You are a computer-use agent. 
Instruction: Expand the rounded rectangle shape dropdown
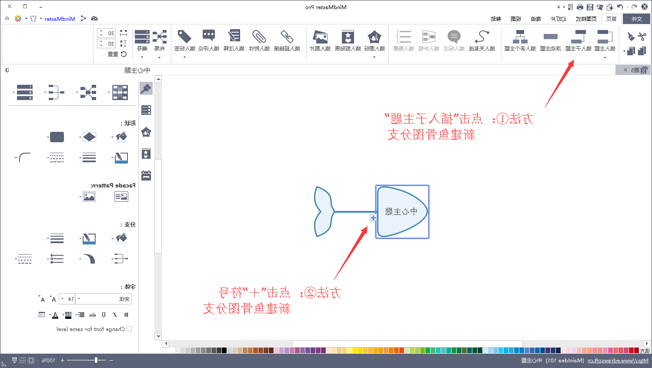(x=48, y=137)
